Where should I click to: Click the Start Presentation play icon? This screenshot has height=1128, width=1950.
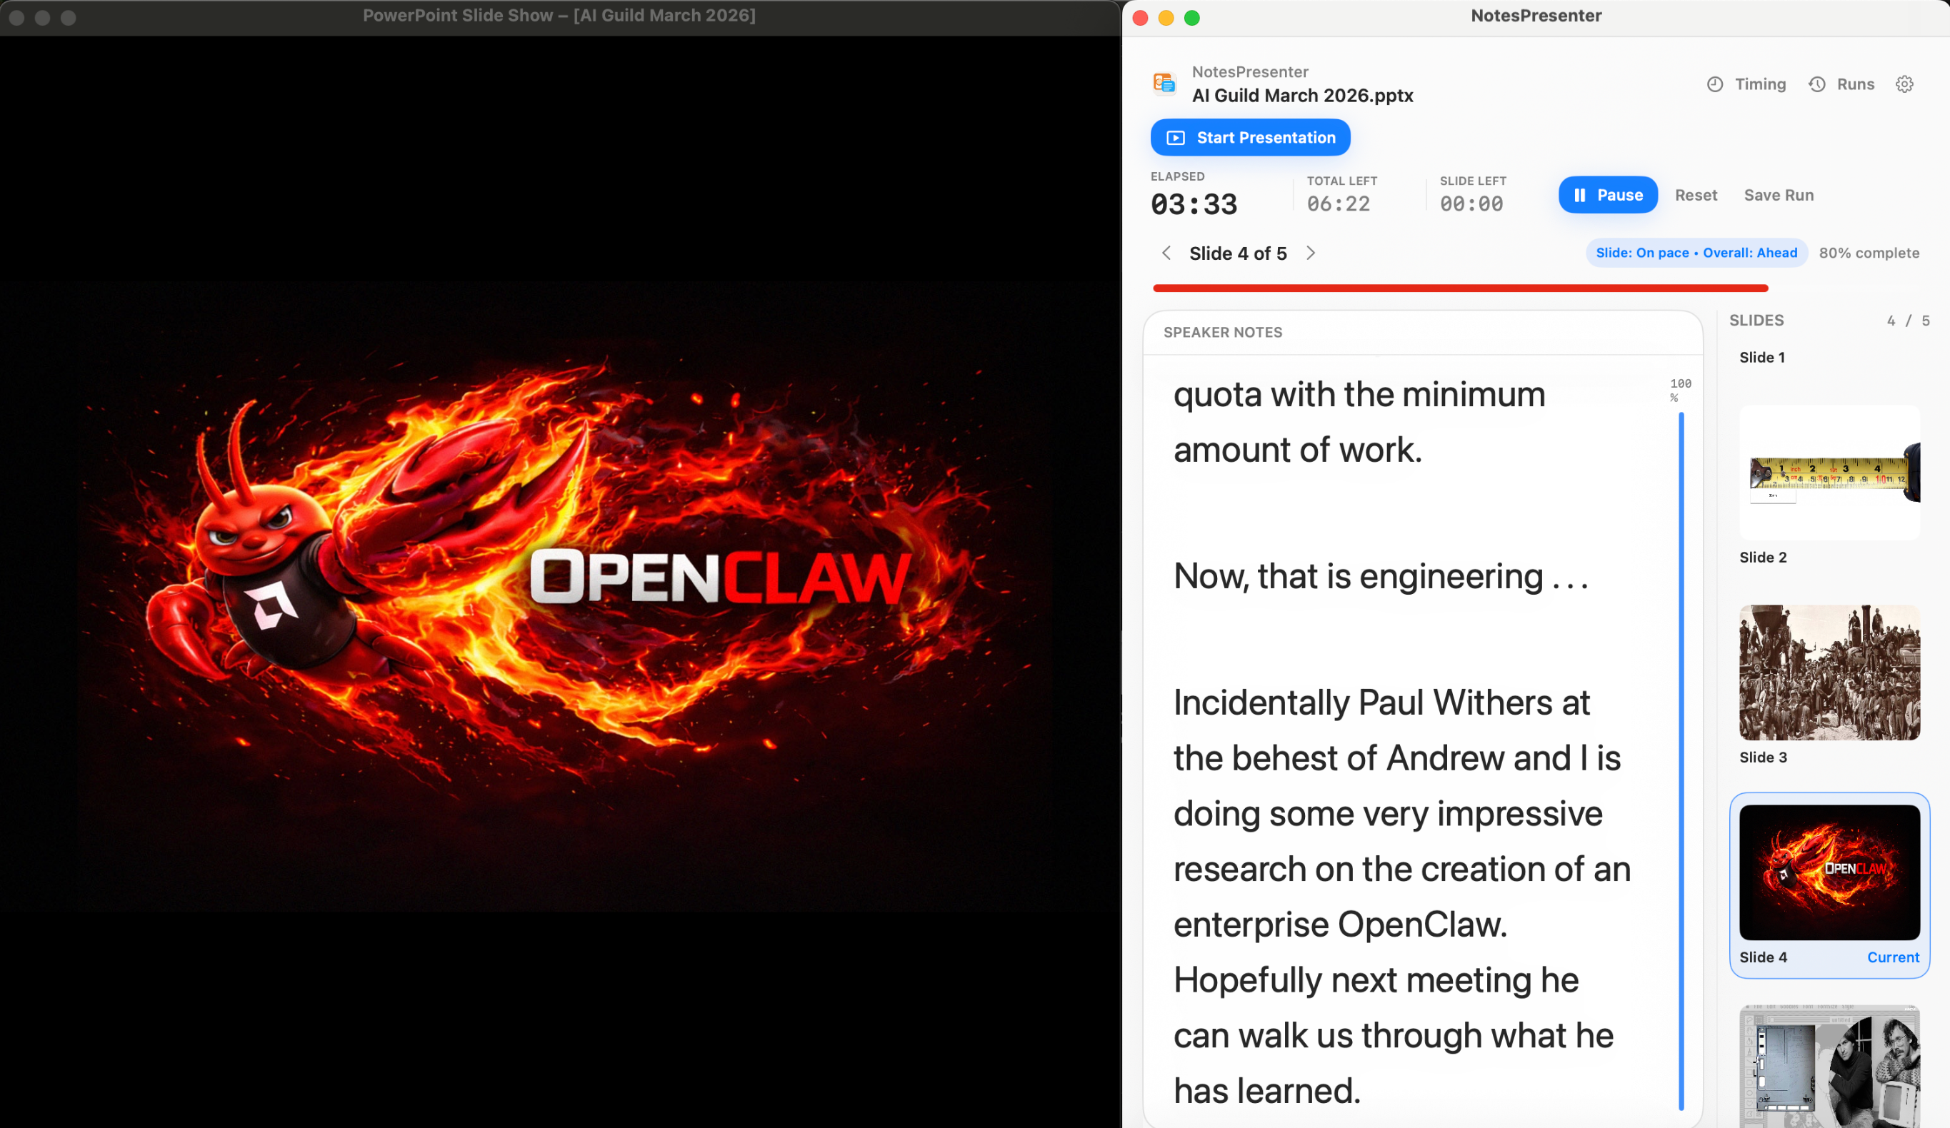[1176, 138]
